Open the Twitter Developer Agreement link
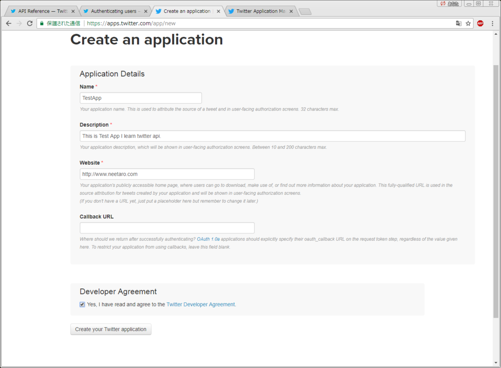Viewport: 501px width, 368px height. coord(201,304)
